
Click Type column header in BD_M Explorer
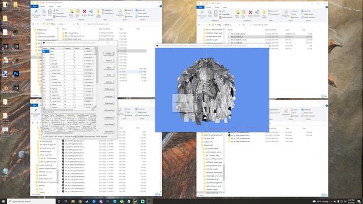pyautogui.click(x=287, y=30)
